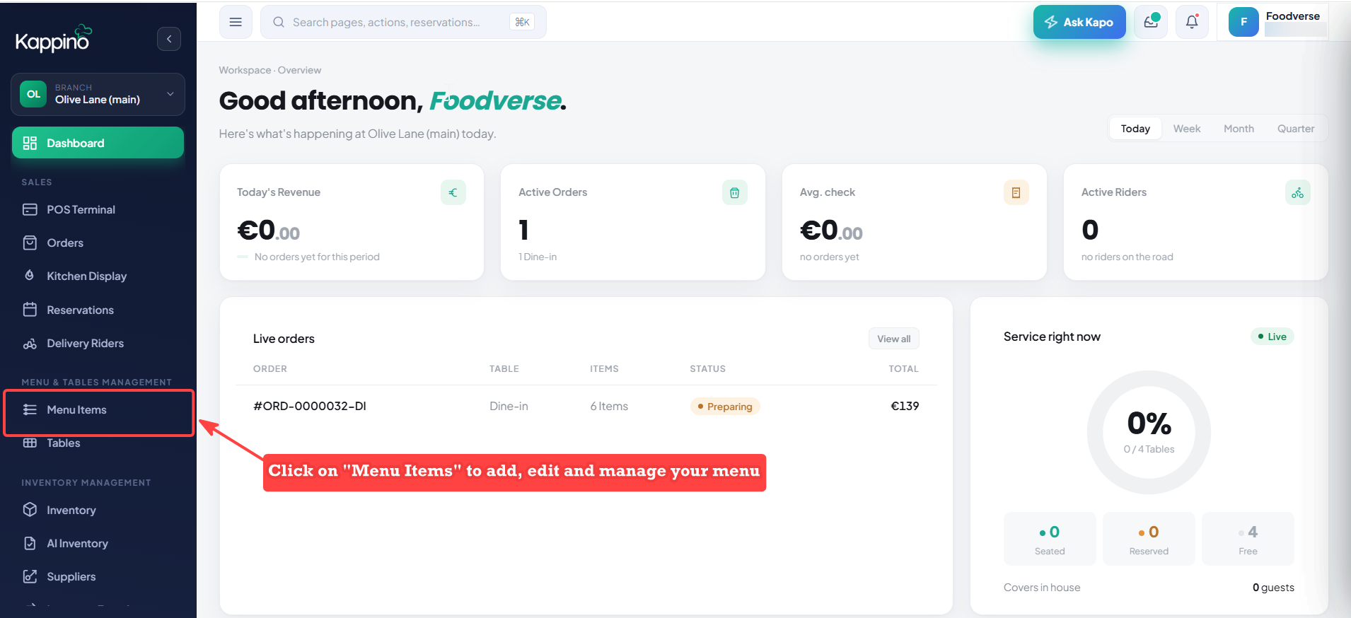Open the hamburger menu icon
1351x618 pixels.
click(x=236, y=22)
